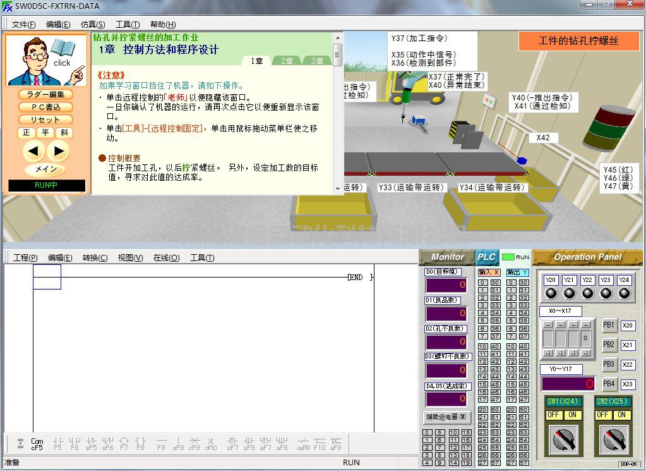Open the 仿真(S) menu

[x=92, y=25]
